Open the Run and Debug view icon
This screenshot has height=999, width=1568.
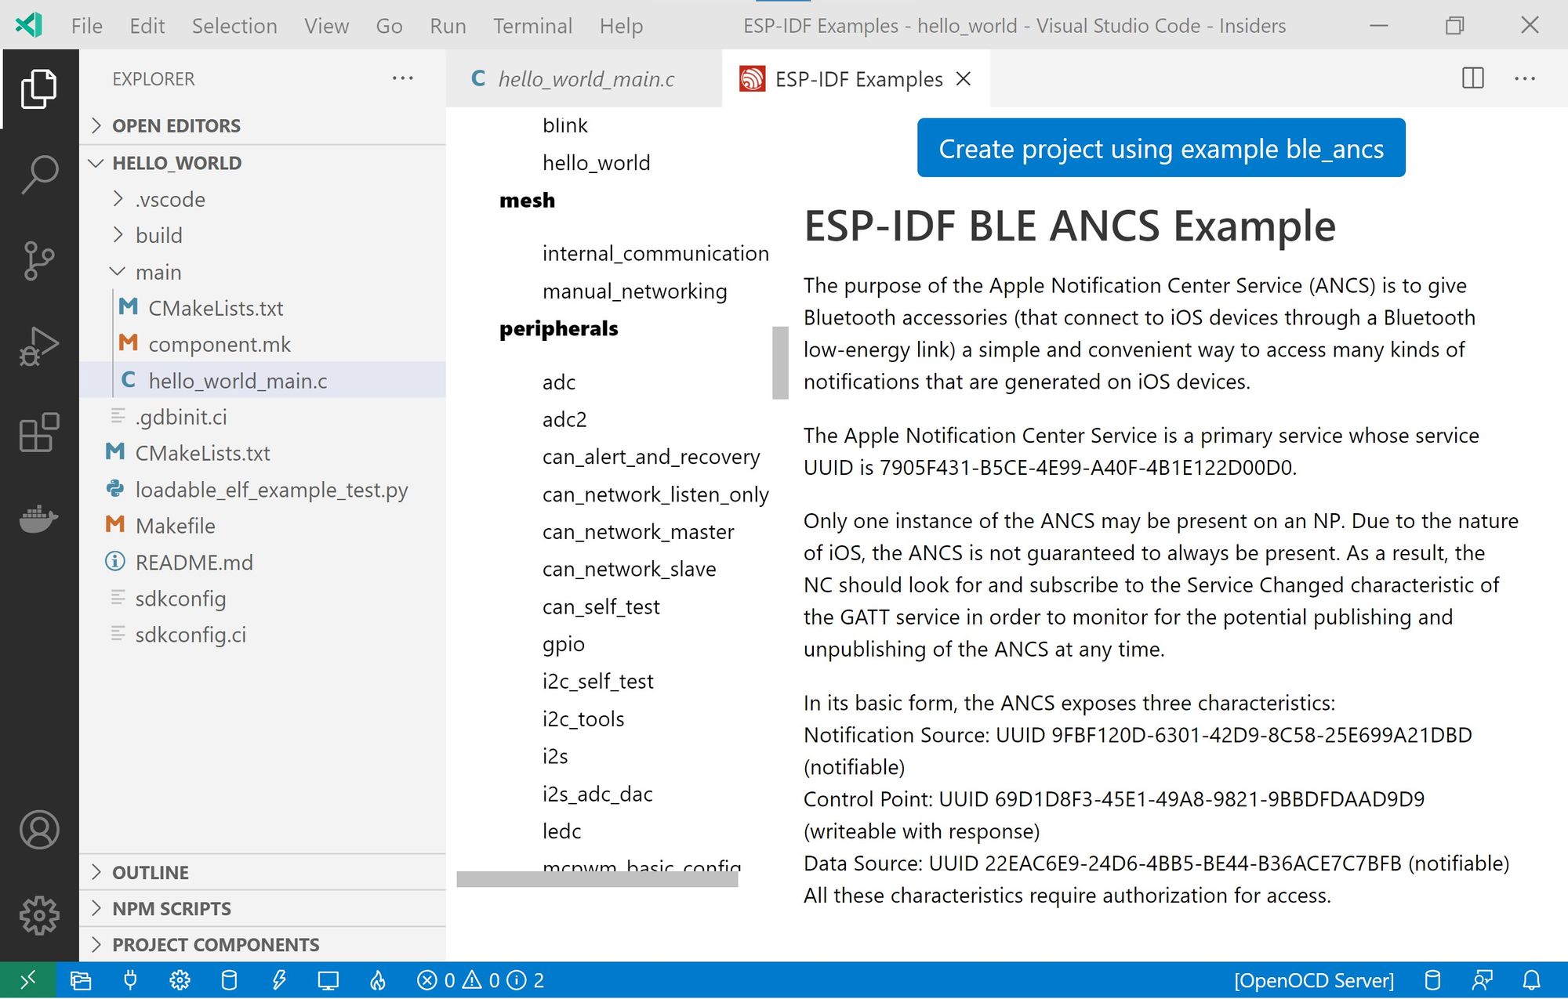(x=39, y=346)
